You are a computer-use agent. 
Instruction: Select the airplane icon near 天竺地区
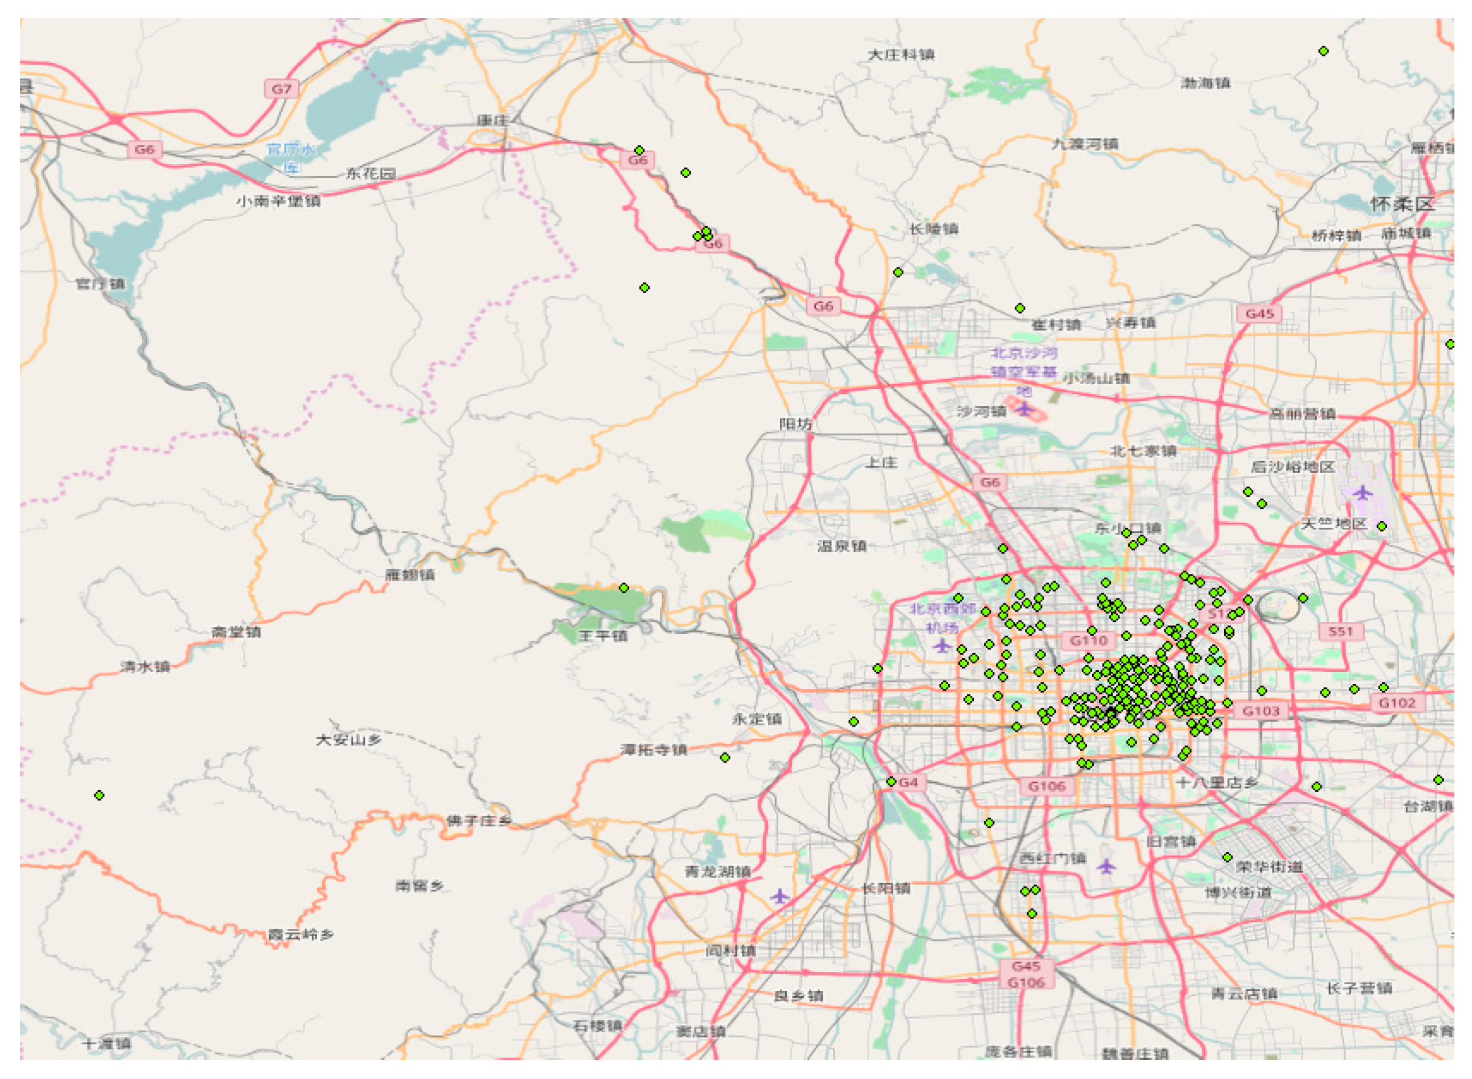[1362, 493]
